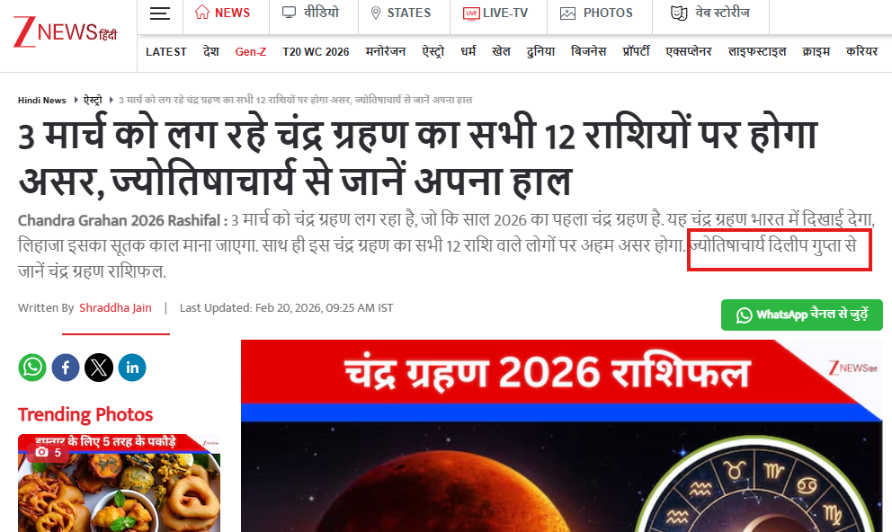The height and width of the screenshot is (532, 892).
Task: Click Hindi News breadcrumb link
Action: [x=42, y=100]
